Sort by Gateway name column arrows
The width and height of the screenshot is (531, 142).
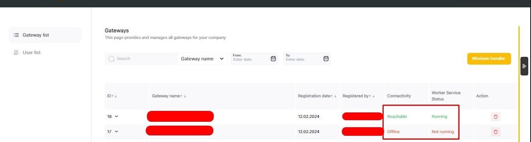[183, 96]
